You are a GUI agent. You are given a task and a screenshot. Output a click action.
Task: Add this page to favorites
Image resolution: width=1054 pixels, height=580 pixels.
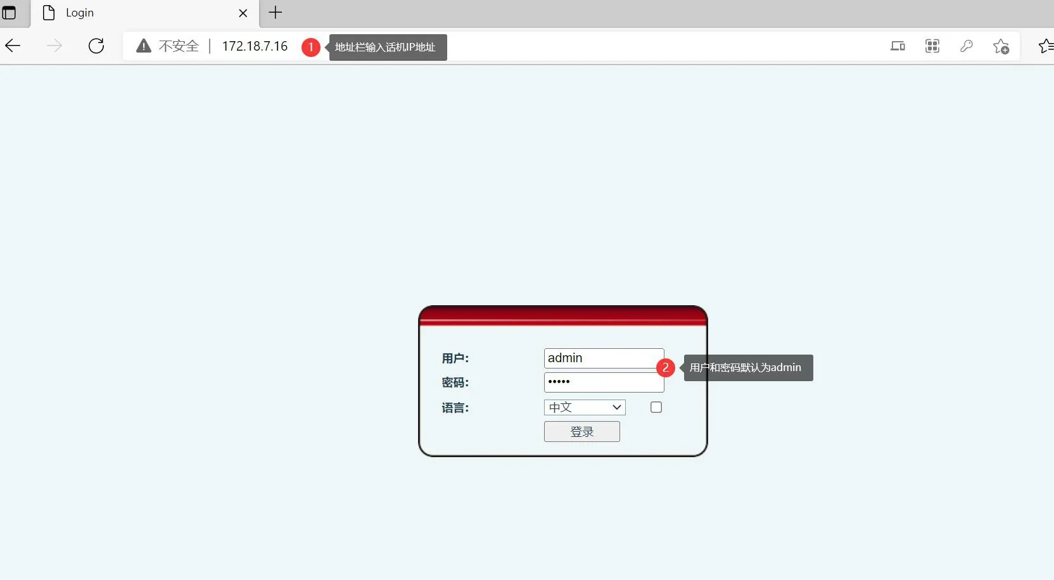pos(1001,46)
